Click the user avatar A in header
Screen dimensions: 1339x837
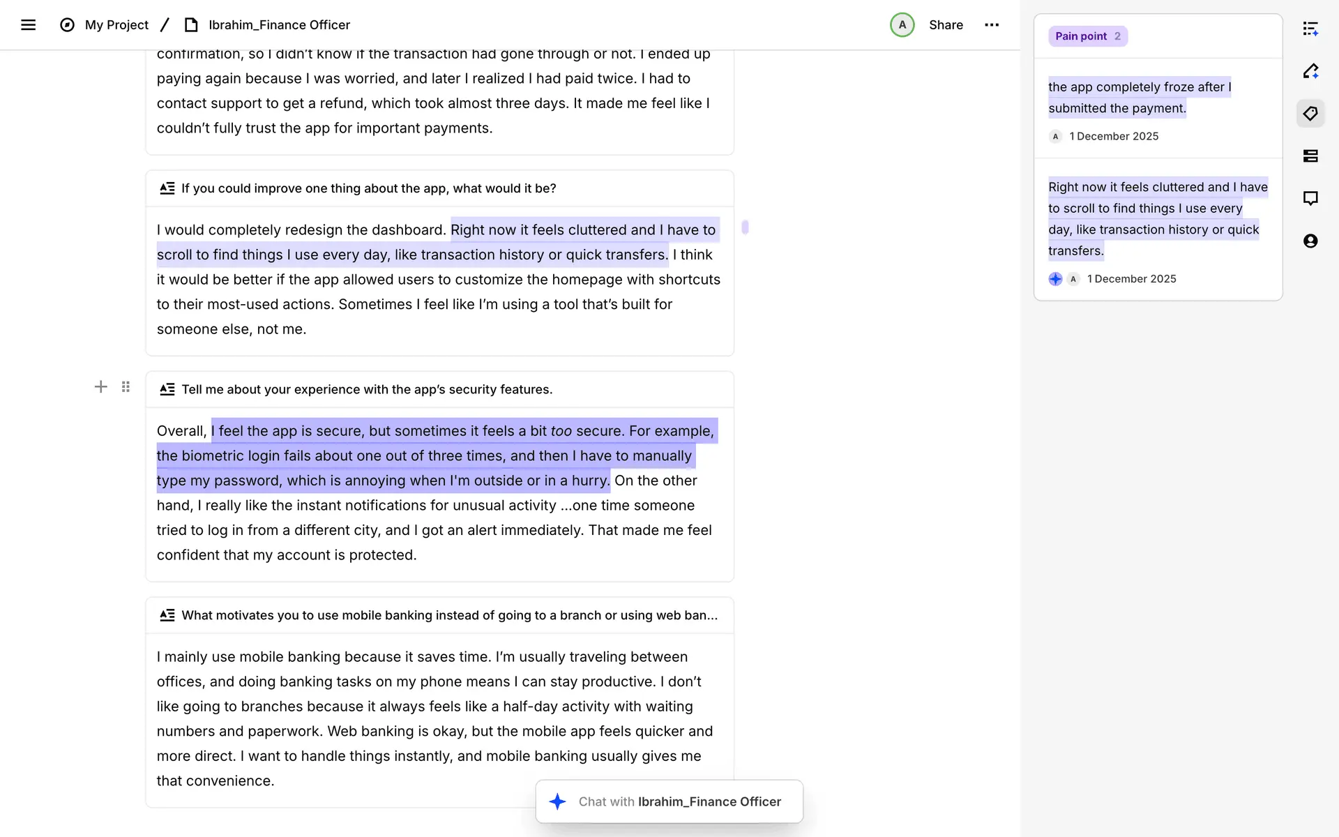pyautogui.click(x=902, y=25)
